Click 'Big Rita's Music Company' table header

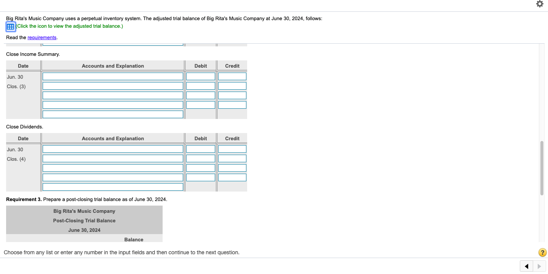point(84,211)
